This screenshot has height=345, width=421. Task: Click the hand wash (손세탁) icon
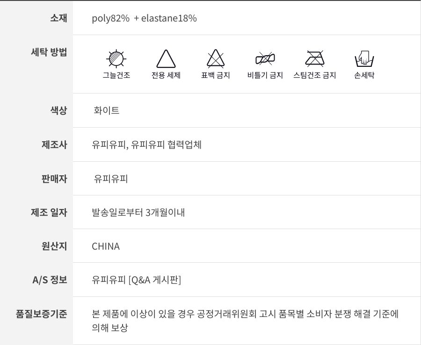[364, 59]
